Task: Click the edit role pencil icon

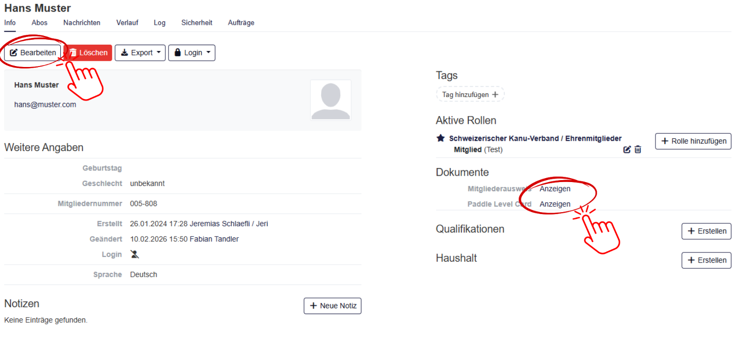Action: (627, 150)
